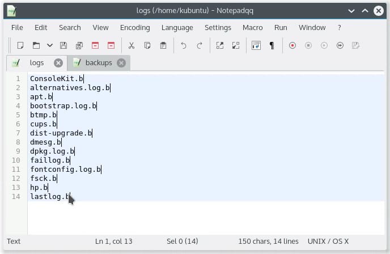The image size is (390, 254).
Task: Close all documents using second red icon
Action: pyautogui.click(x=111, y=45)
